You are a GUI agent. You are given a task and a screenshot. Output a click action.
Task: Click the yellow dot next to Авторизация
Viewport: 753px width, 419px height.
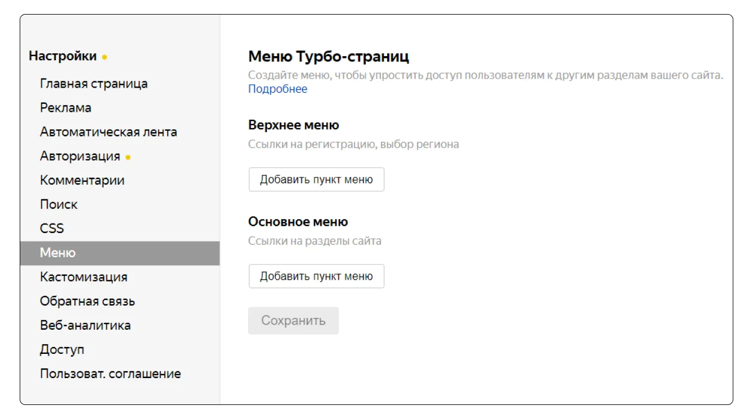(x=128, y=157)
